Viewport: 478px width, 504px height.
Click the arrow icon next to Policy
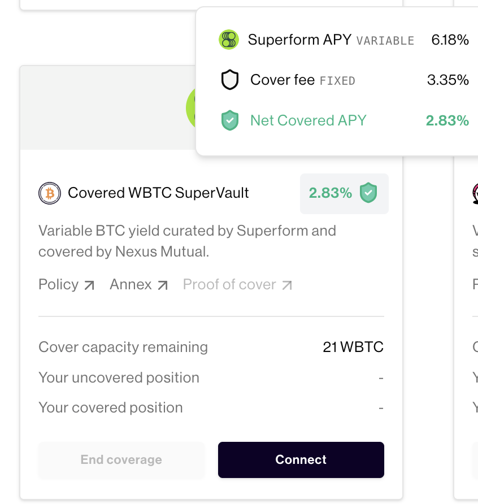[89, 285]
